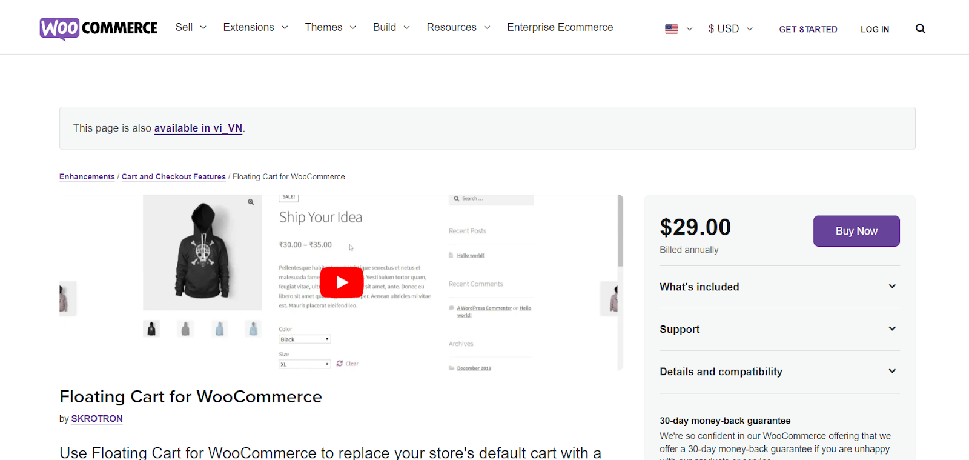The width and height of the screenshot is (969, 460).
Task: Open the Build menu
Action: click(x=391, y=27)
